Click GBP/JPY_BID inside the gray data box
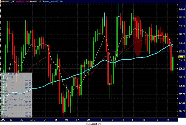The width and height of the screenshot is (186, 125). point(8,77)
